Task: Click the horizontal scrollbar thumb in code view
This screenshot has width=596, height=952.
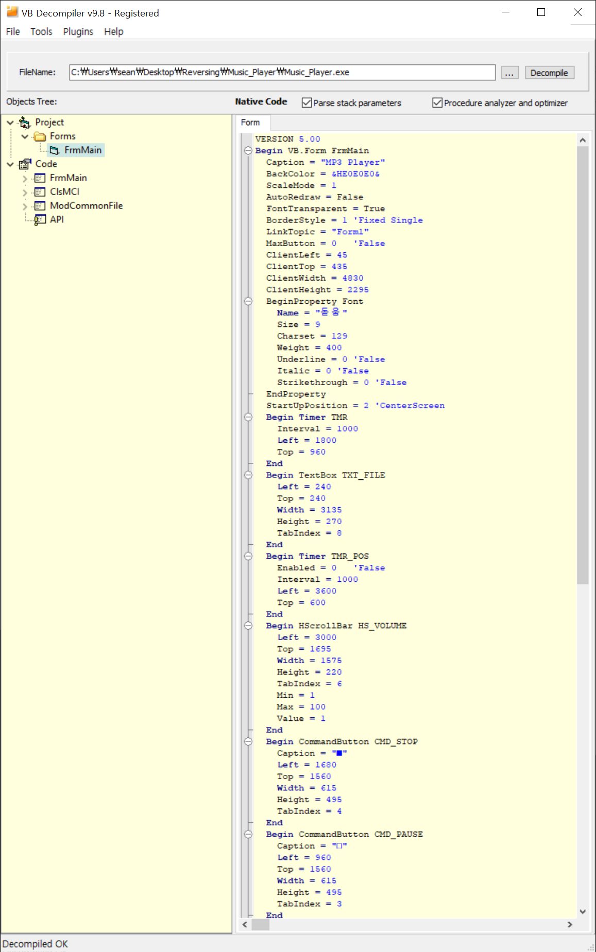Action: click(260, 925)
